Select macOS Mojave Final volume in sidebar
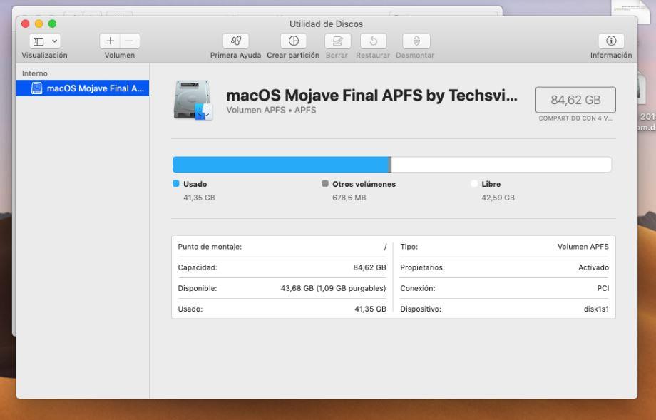The width and height of the screenshot is (656, 420). point(83,88)
